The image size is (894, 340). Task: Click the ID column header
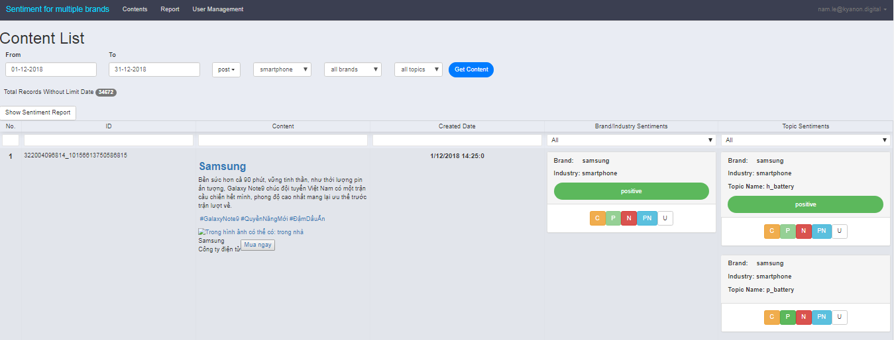point(109,126)
